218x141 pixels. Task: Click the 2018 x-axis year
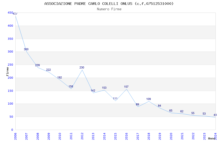[x=149, y=136]
